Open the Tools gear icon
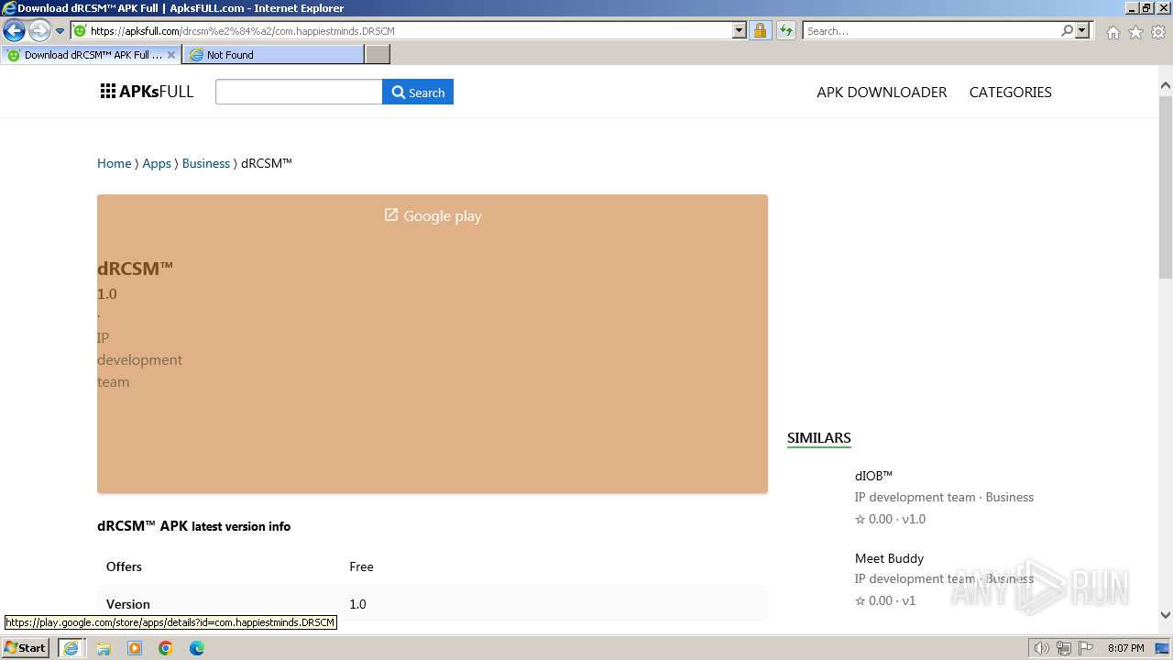The height and width of the screenshot is (660, 1173). click(x=1158, y=32)
